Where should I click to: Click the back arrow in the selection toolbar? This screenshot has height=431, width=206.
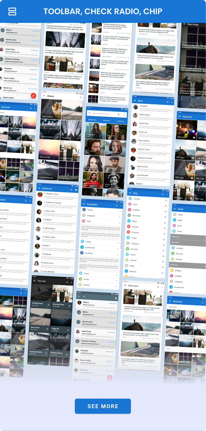(x=79, y=296)
